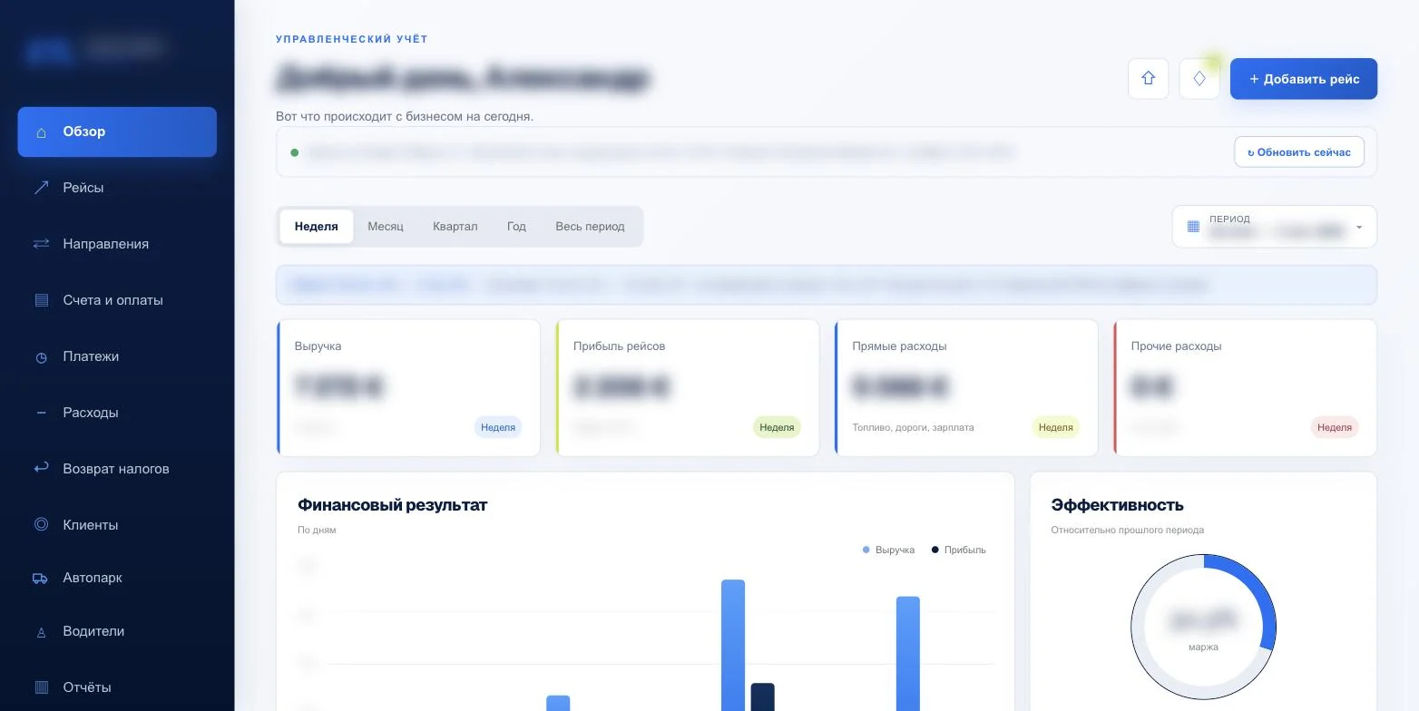Click the text Относительно прошлого периода
Image resolution: width=1419 pixels, height=711 pixels.
pyautogui.click(x=1127, y=530)
